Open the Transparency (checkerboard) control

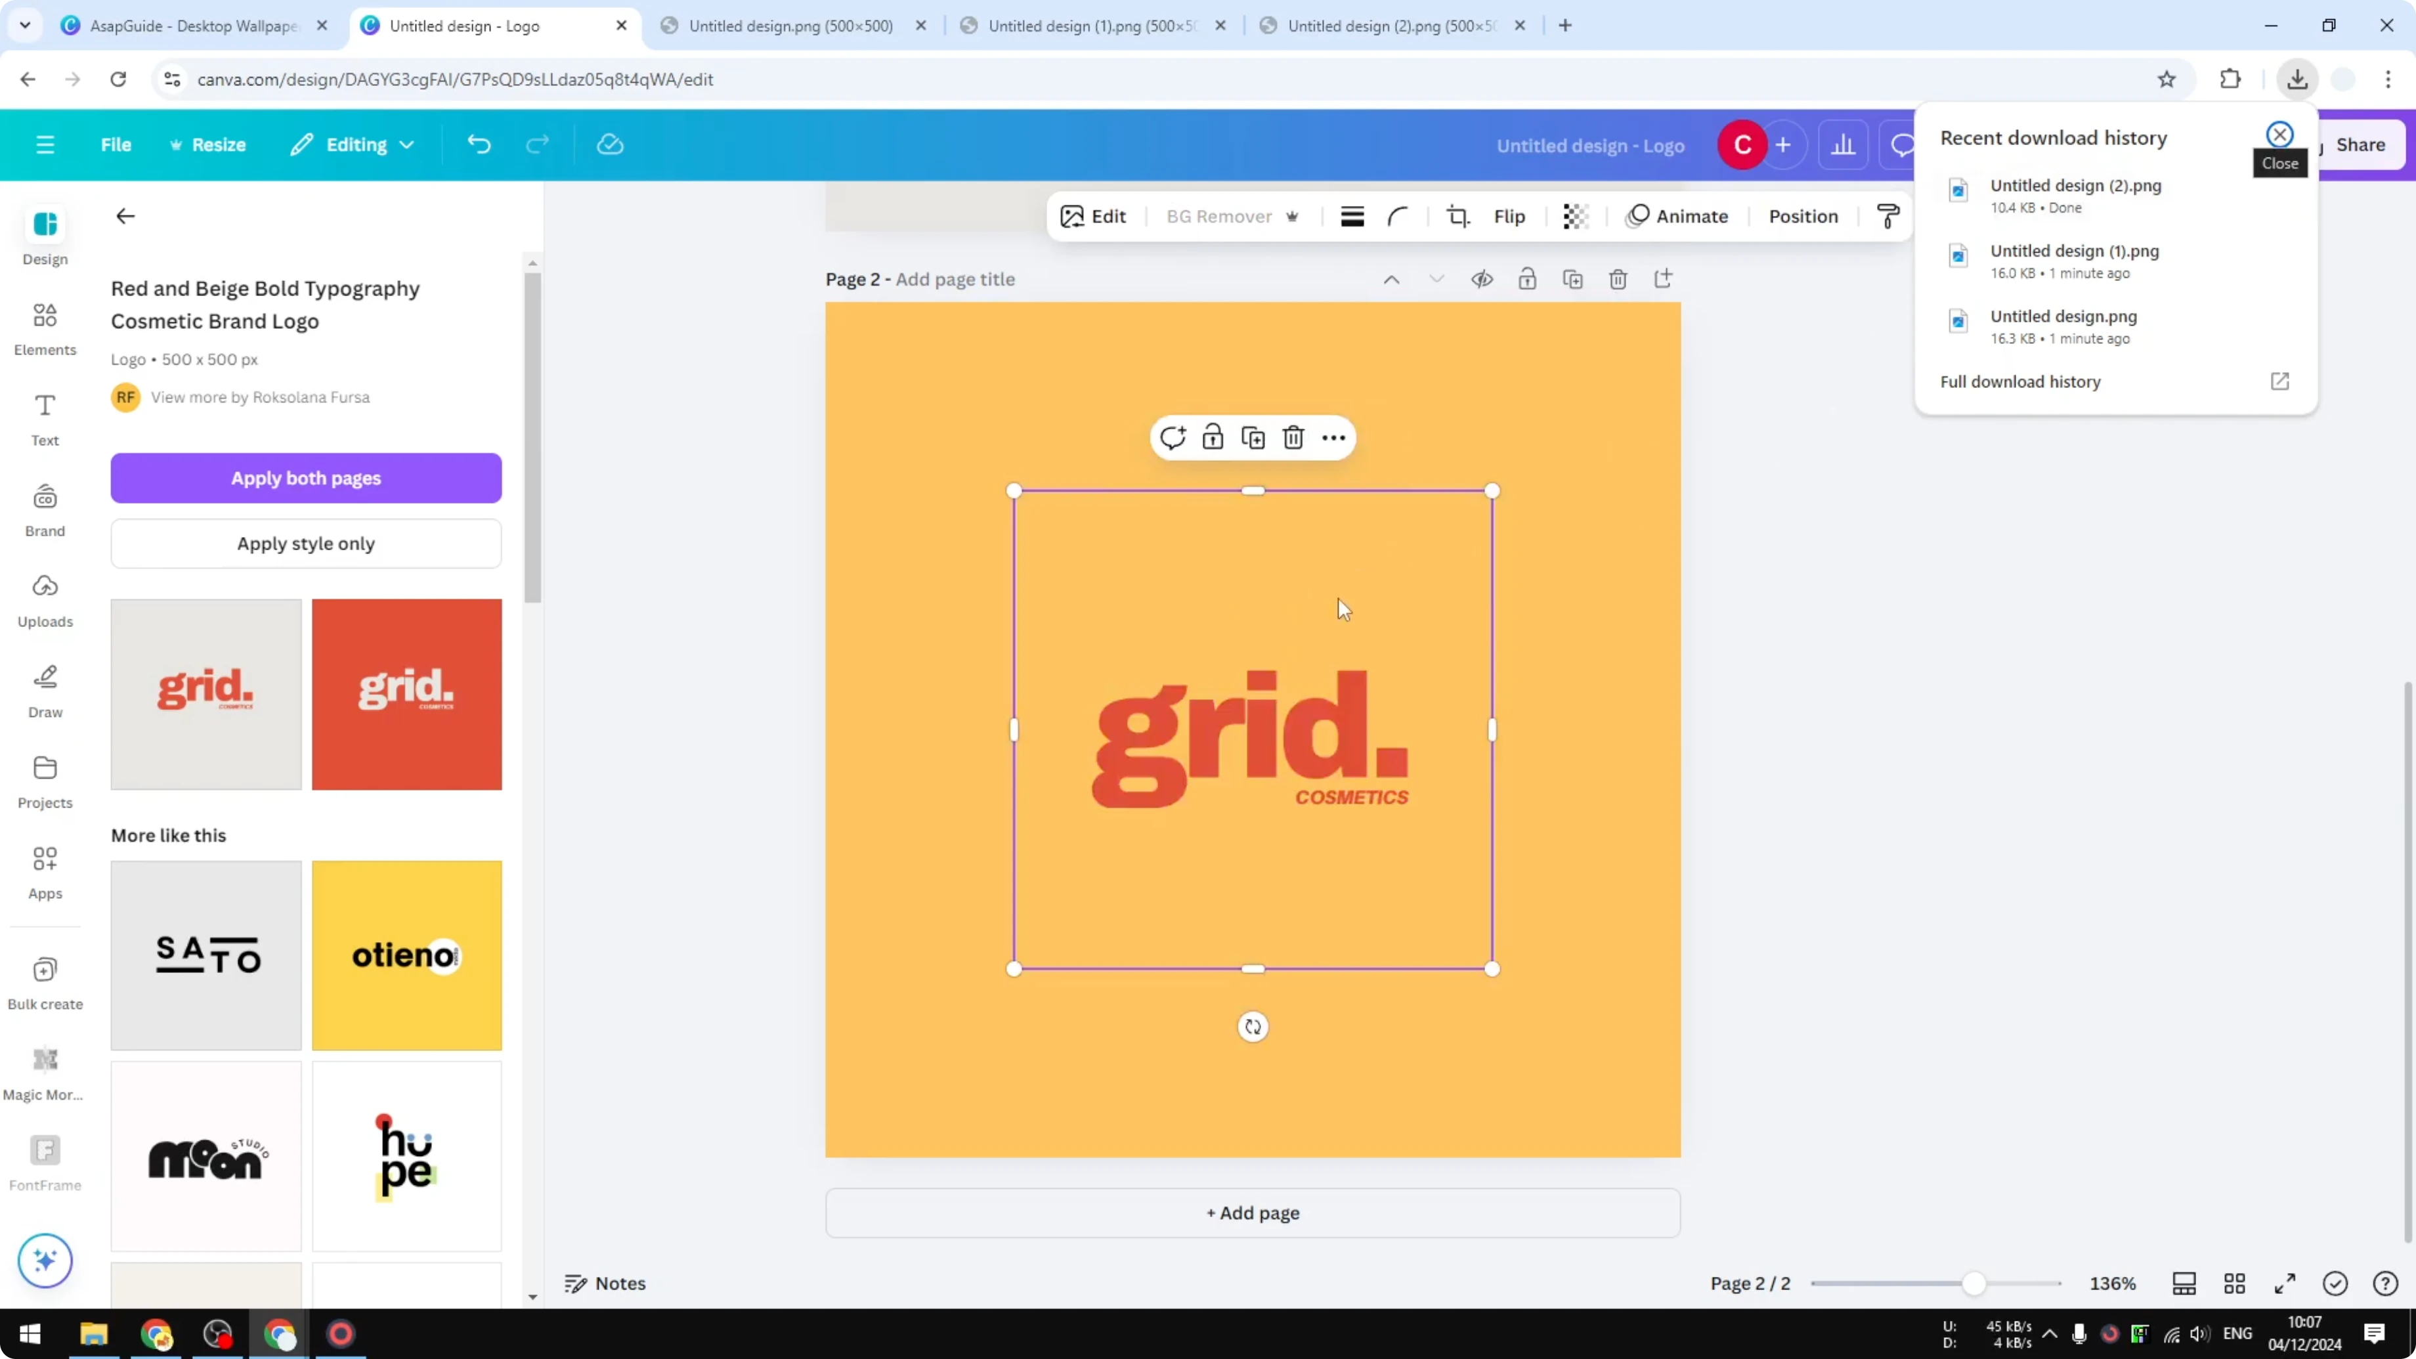click(1575, 216)
